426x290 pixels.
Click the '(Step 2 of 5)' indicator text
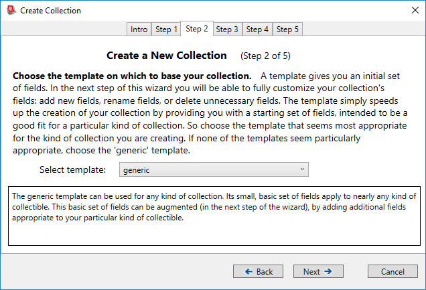(265, 56)
